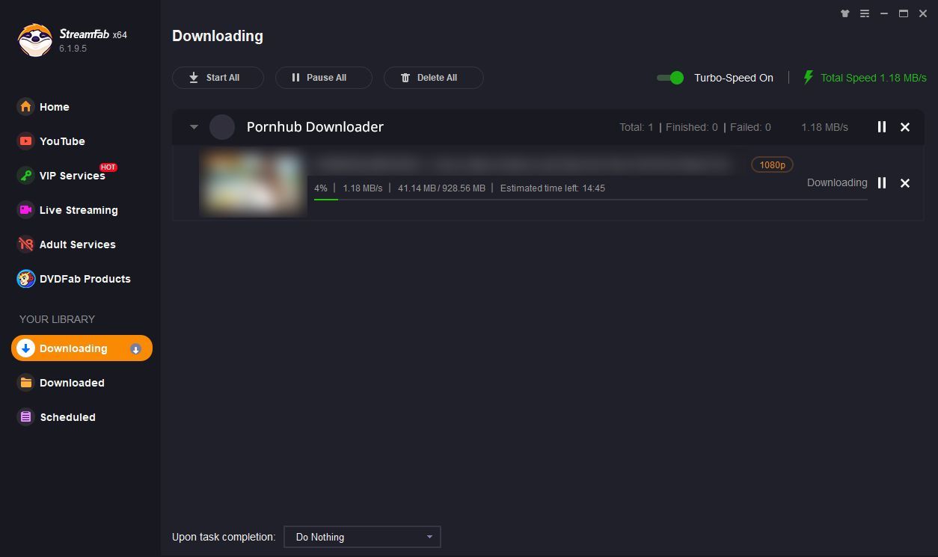
Task: Click the green lightning Total Speed icon
Action: point(808,78)
